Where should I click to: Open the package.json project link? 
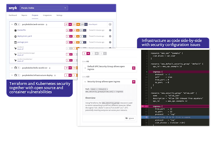23,42
